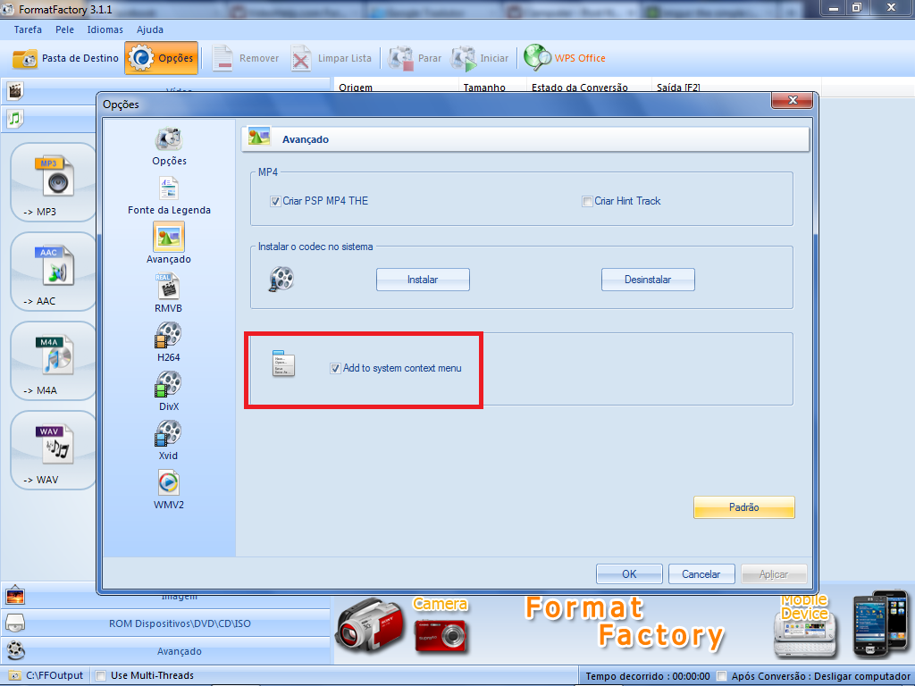Click the Mobile Device banner image

click(x=840, y=624)
